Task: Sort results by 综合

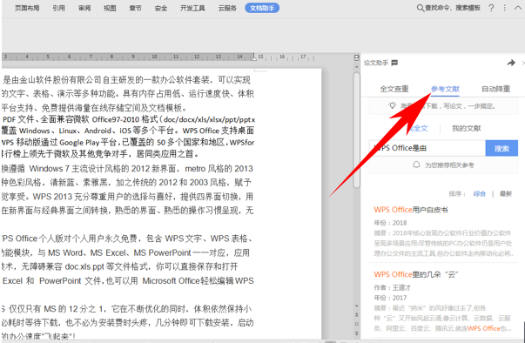Action: [x=480, y=194]
